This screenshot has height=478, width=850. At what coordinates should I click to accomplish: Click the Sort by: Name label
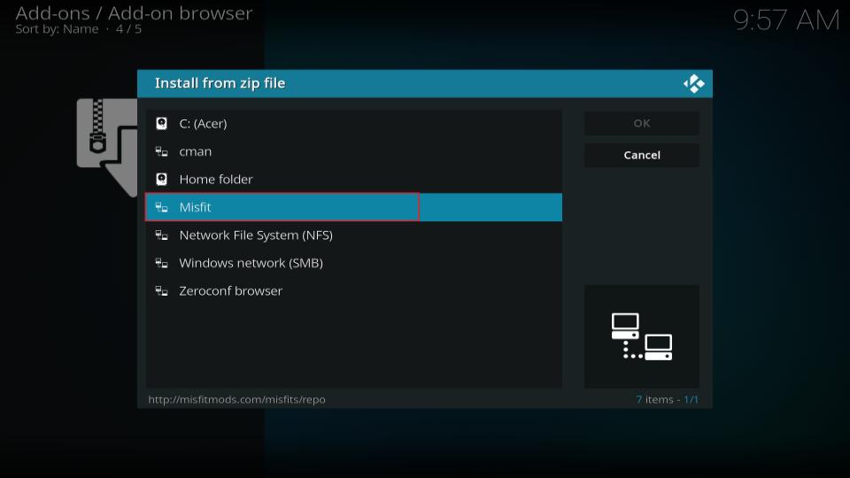57,29
